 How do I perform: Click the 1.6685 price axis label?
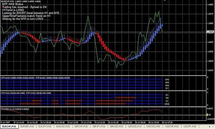point(211,4)
